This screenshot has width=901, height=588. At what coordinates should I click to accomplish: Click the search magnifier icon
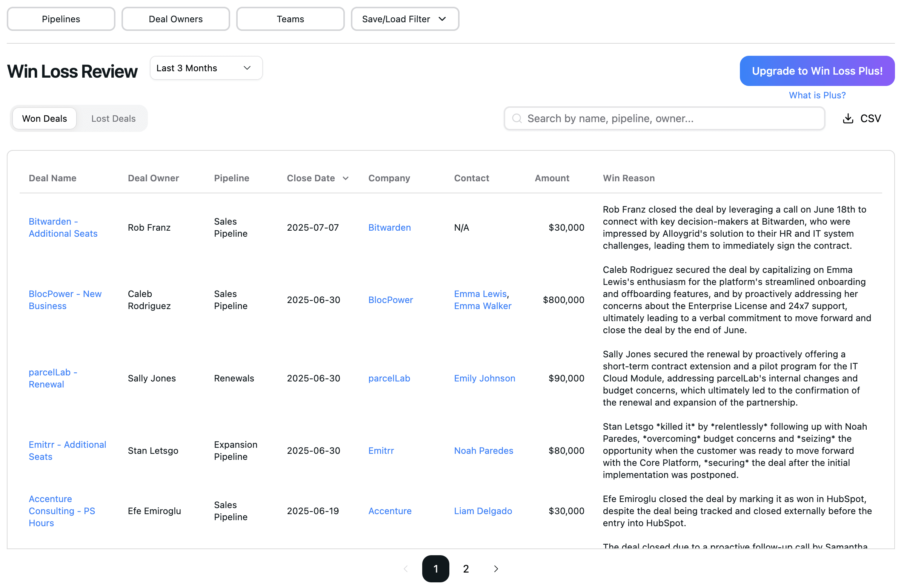coord(517,118)
